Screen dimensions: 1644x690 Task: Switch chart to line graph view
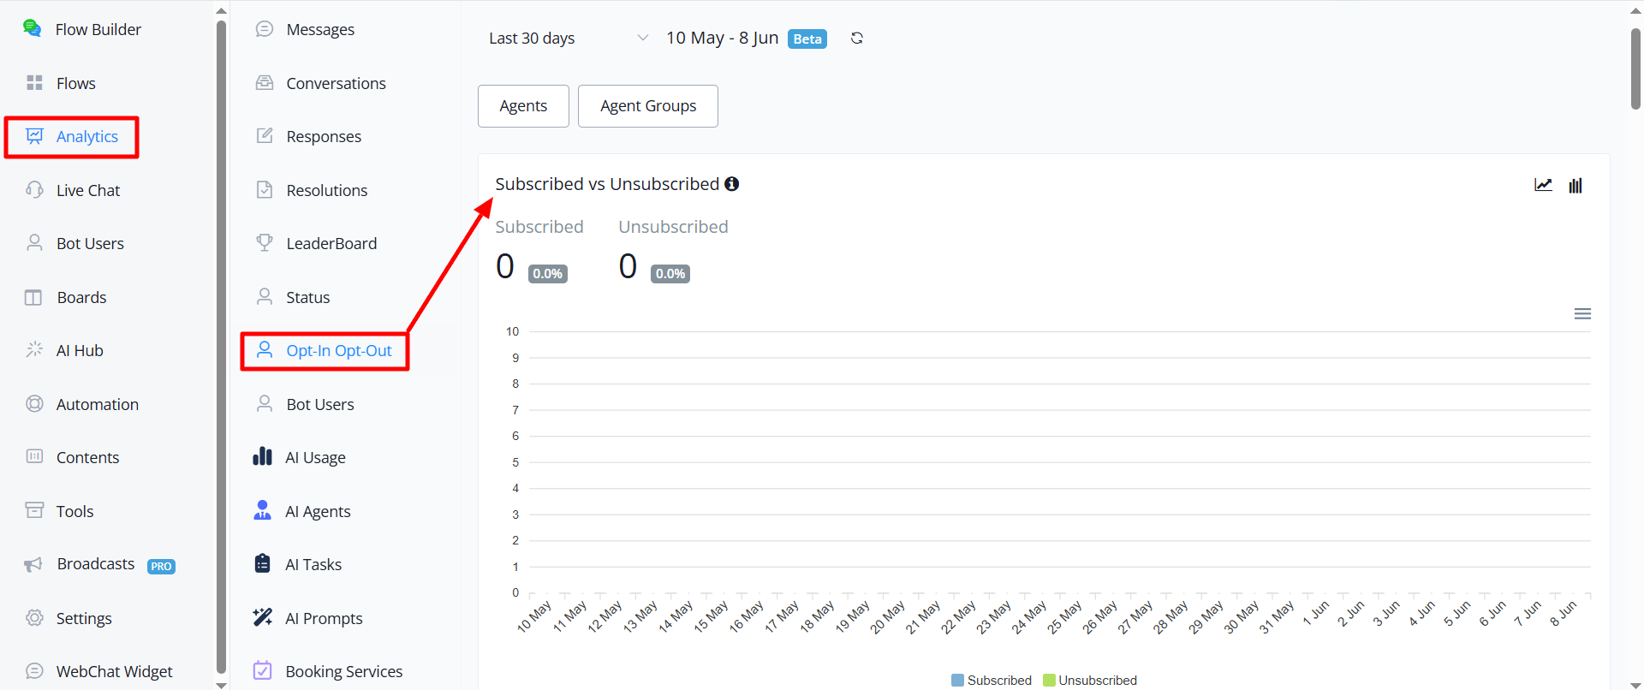(1543, 185)
